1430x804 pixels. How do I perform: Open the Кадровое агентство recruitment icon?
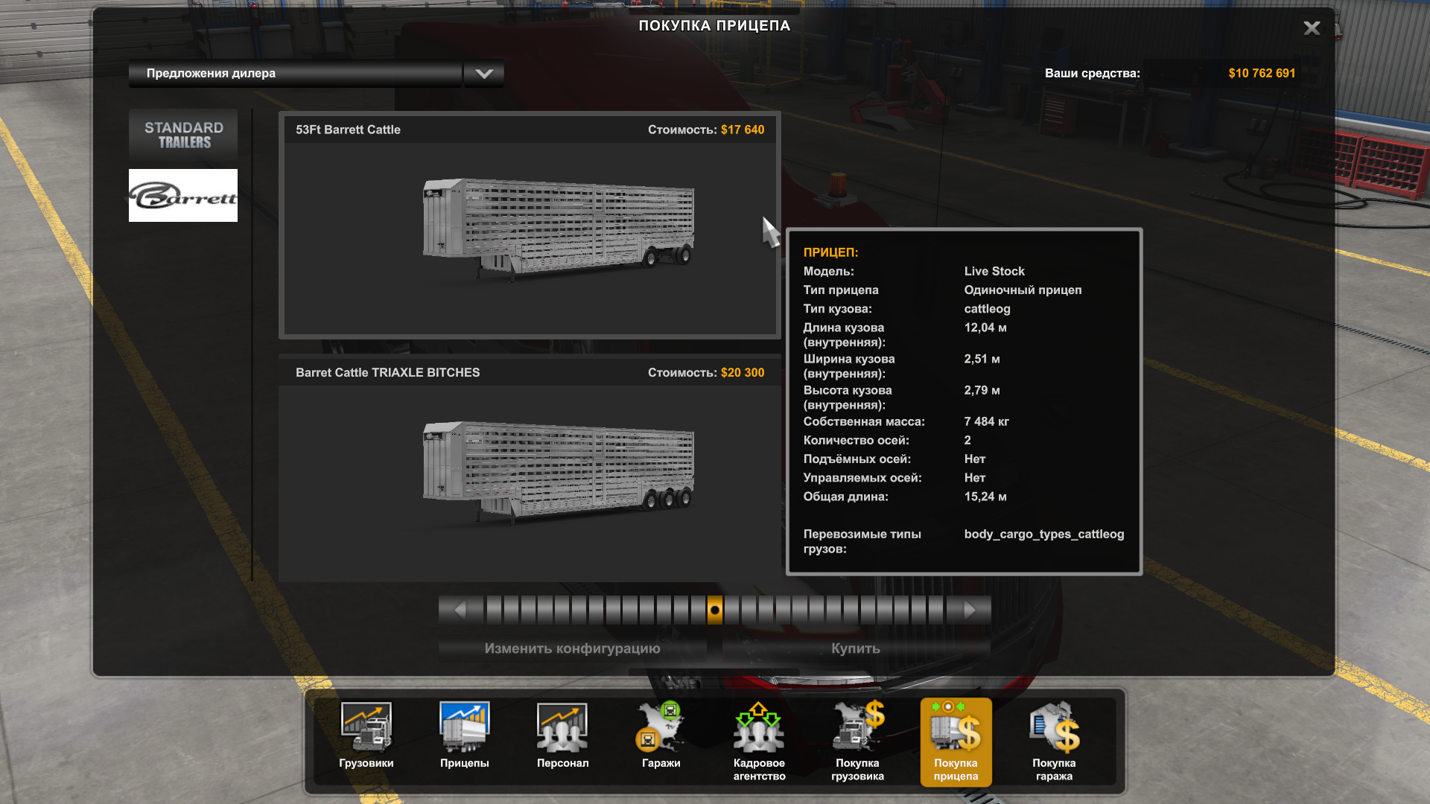pos(759,741)
